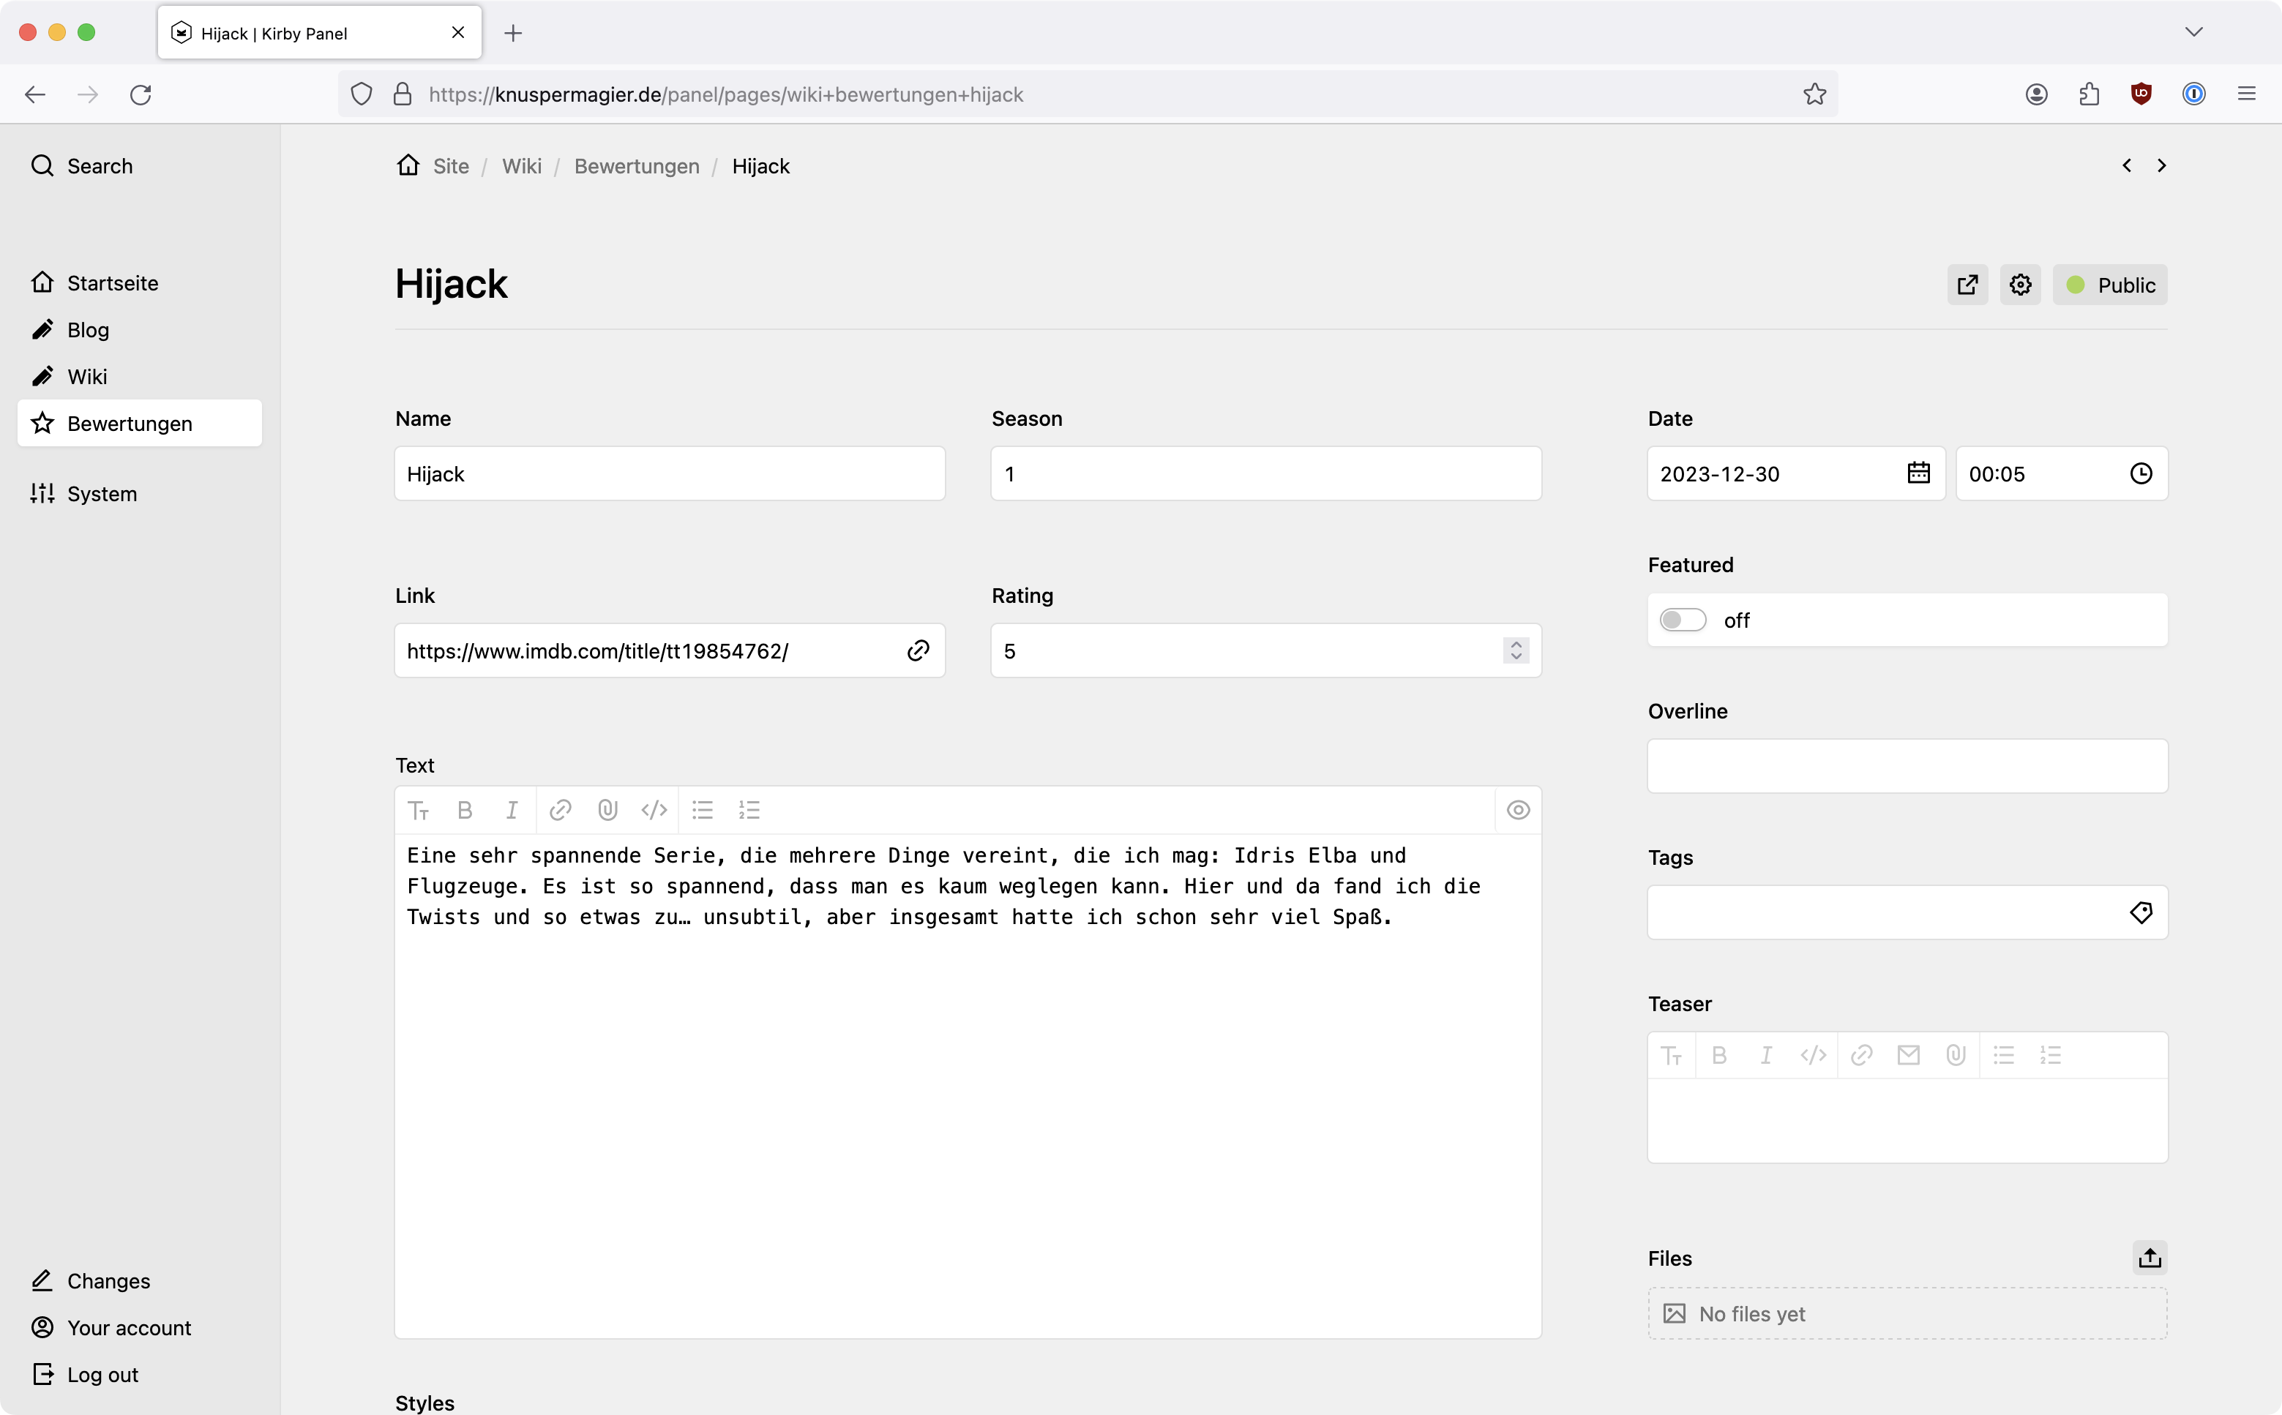This screenshot has width=2282, height=1415.
Task: Change the Public page status
Action: pyautogui.click(x=2110, y=285)
